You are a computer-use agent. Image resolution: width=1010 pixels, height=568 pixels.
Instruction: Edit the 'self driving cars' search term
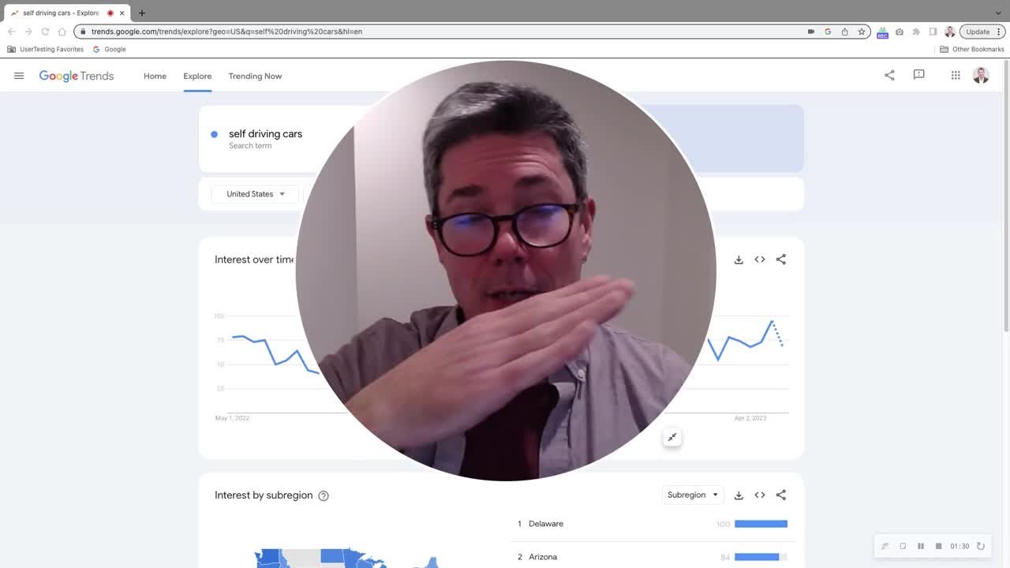(265, 134)
